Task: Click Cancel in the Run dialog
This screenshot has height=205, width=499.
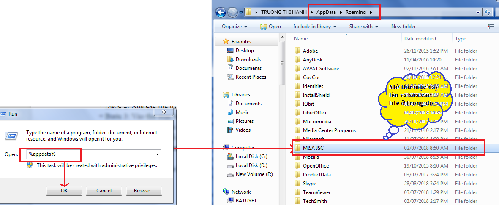Action: pyautogui.click(x=104, y=191)
